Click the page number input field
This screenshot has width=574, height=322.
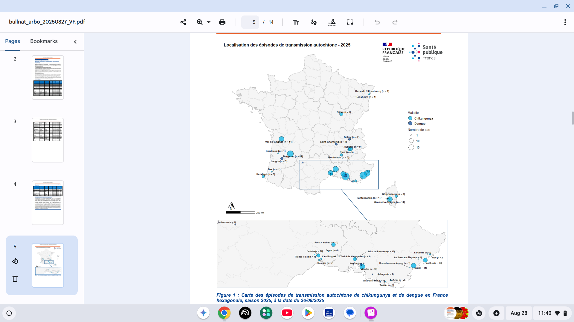(251, 22)
